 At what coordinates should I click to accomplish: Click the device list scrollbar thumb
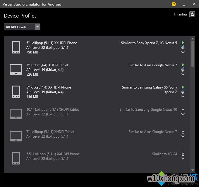point(193,54)
